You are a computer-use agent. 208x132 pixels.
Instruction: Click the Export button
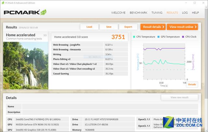coord(128,27)
